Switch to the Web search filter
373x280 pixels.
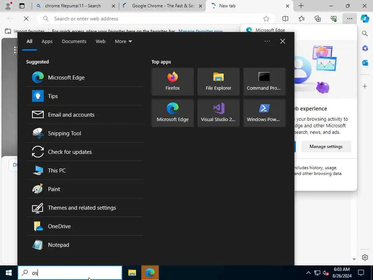[x=101, y=42]
